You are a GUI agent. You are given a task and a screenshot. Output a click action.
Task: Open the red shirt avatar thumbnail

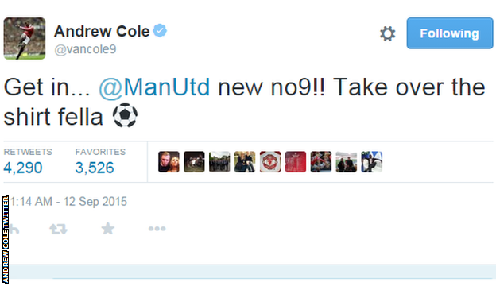[x=296, y=161]
